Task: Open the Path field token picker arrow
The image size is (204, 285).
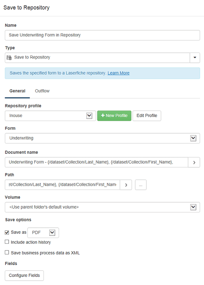Action: [126, 185]
